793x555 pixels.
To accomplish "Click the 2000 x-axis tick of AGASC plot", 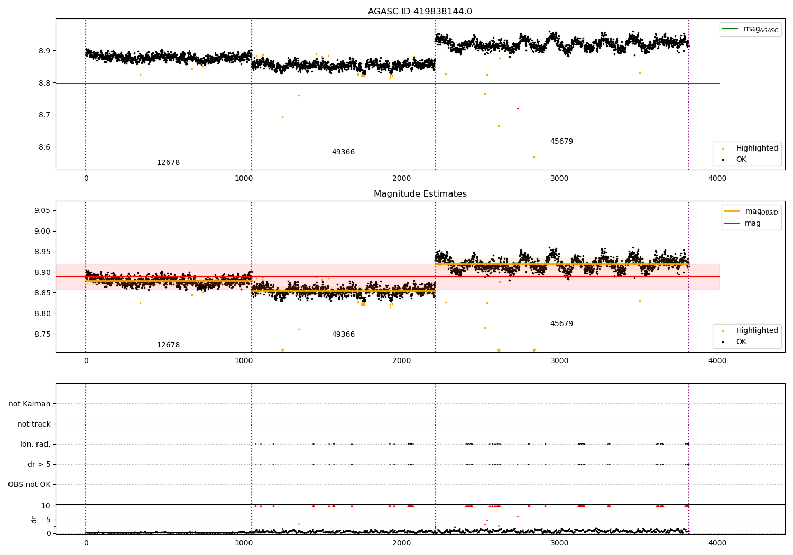I will pos(402,179).
